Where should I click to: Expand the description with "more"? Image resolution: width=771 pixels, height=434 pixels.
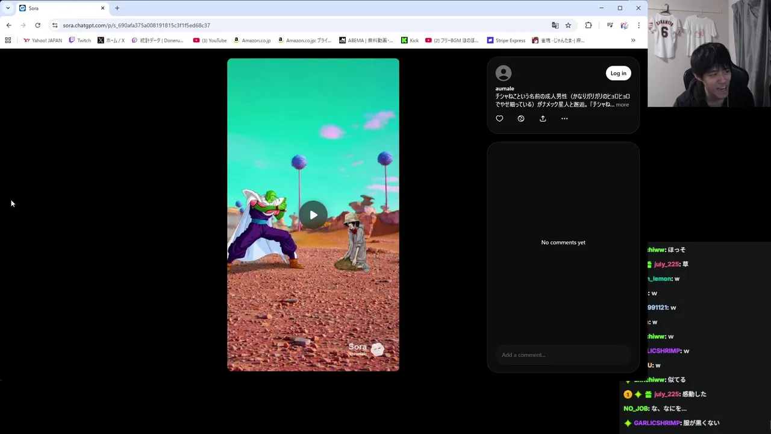pos(622,104)
